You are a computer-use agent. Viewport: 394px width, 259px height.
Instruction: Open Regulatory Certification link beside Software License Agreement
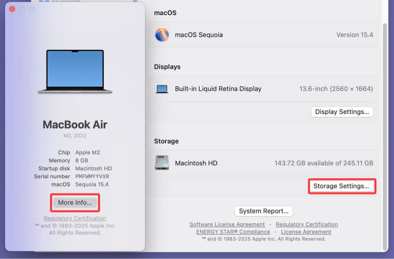pos(307,224)
